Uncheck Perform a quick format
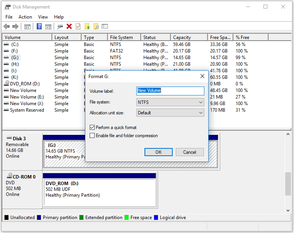The width and height of the screenshot is (294, 233). (92, 128)
